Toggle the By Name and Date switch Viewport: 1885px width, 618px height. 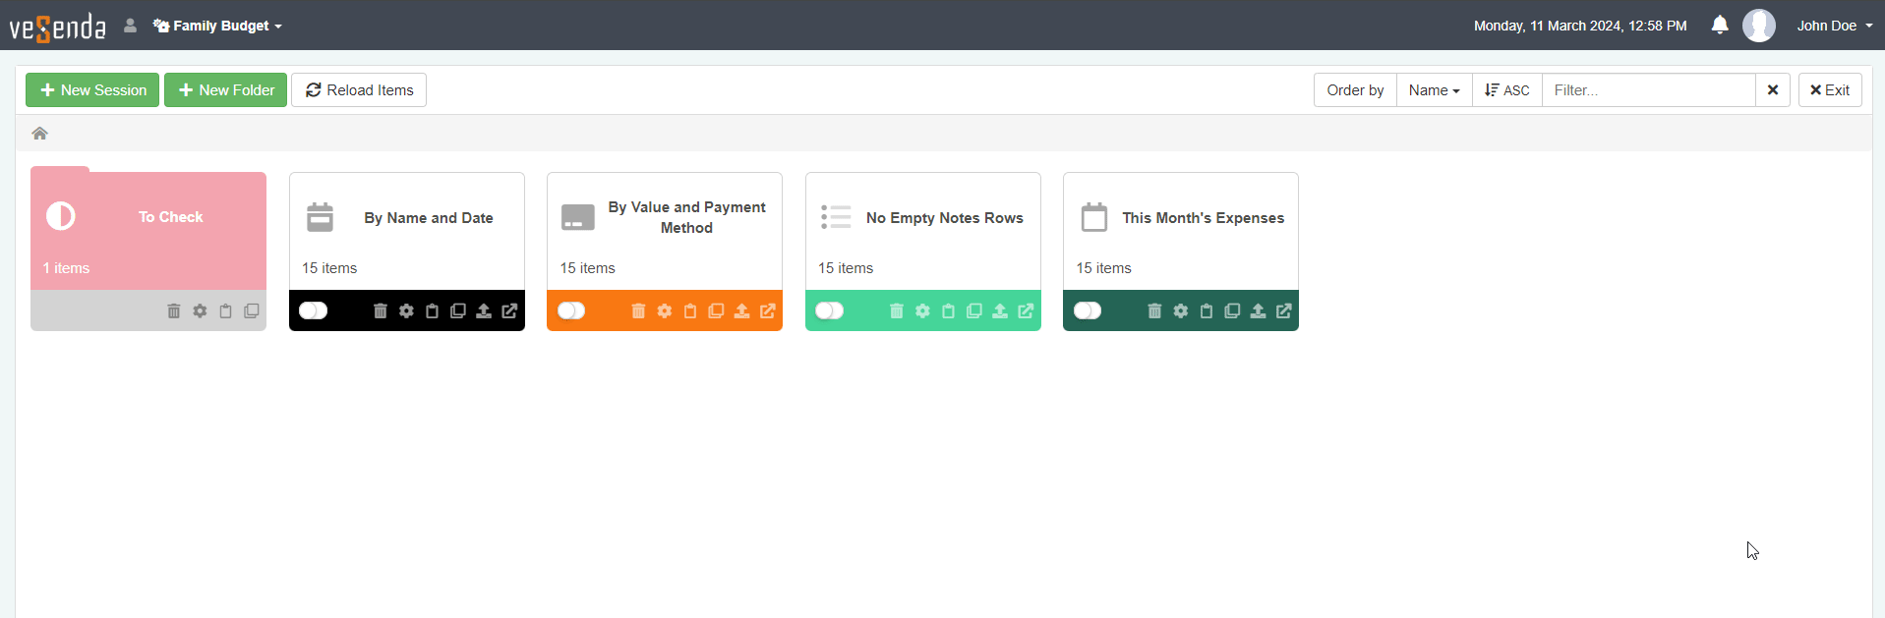(314, 311)
